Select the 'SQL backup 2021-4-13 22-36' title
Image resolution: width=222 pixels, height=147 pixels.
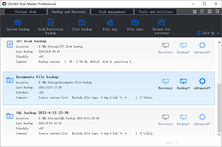pyautogui.click(x=42, y=113)
